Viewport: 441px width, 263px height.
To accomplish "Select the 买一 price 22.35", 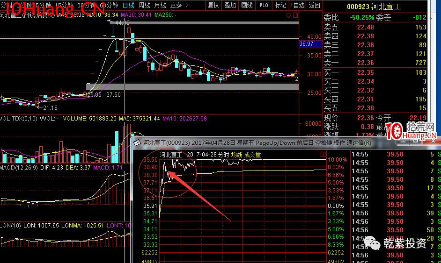I will tap(365, 72).
